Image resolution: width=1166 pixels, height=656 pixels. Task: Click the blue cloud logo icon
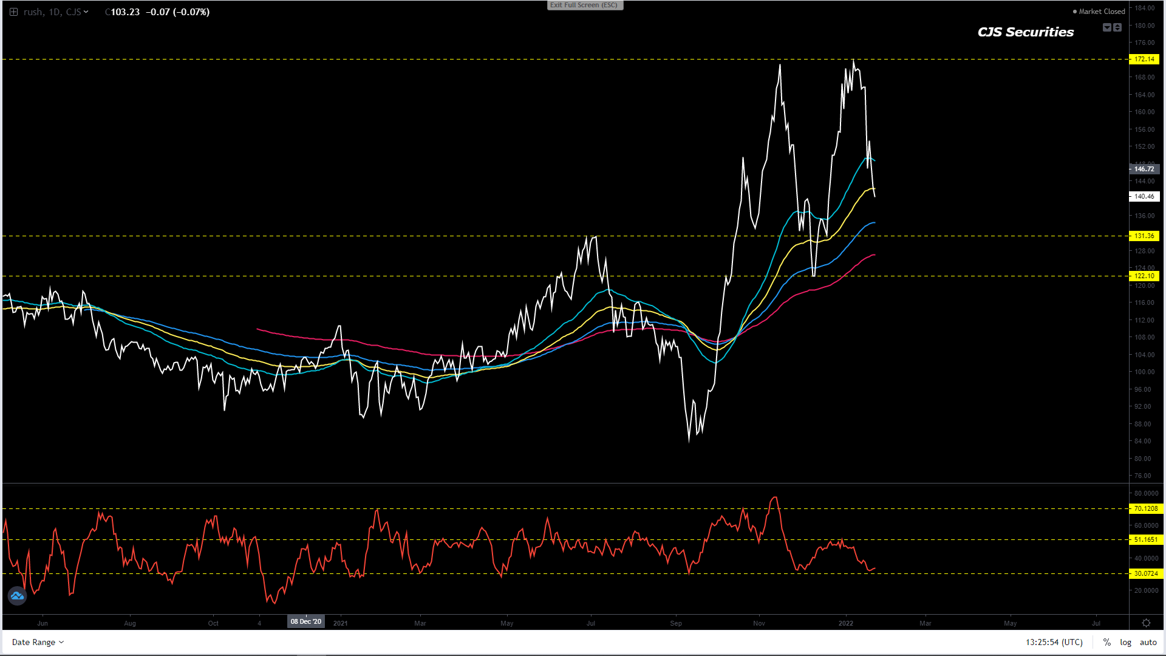tap(17, 596)
